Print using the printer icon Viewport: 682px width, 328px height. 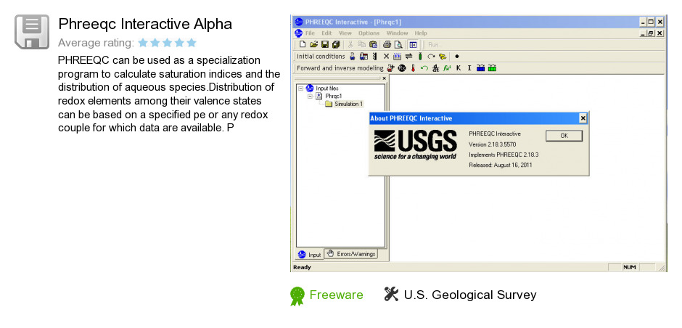coord(387,44)
